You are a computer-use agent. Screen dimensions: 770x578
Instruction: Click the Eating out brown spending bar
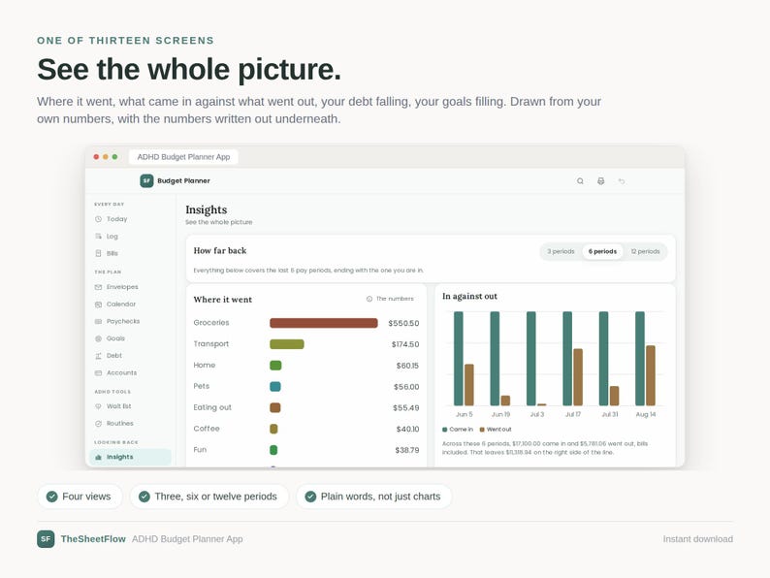point(275,407)
